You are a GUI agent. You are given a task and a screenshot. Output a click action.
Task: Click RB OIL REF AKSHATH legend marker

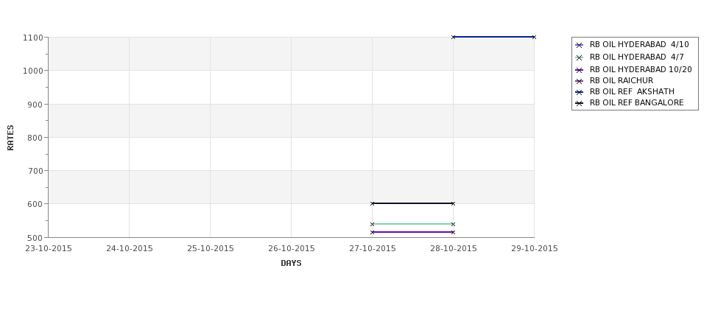[x=580, y=92]
